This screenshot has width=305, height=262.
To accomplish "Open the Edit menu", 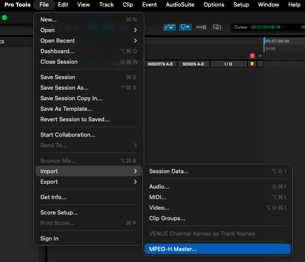I will click(63, 5).
